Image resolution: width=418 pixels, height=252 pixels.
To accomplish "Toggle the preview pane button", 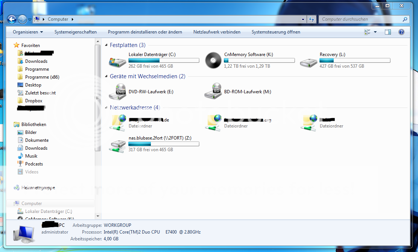I will point(388,32).
